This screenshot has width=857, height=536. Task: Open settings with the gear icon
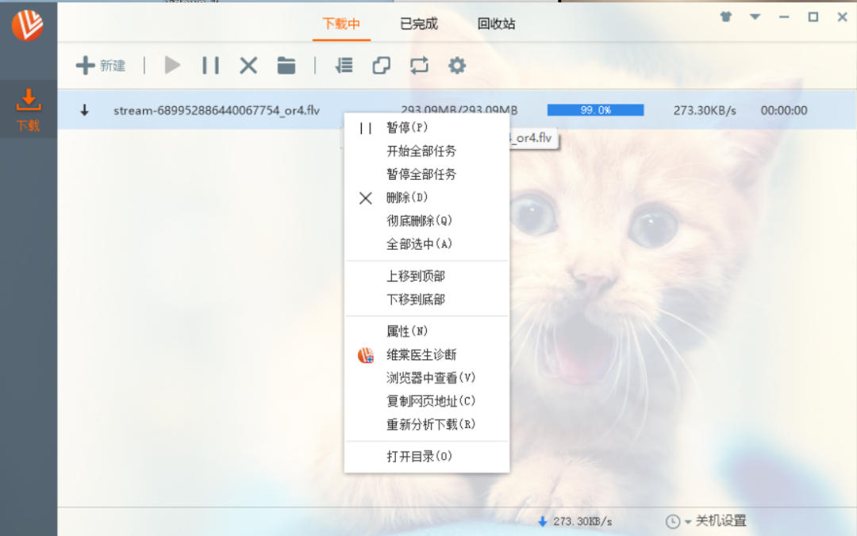coord(457,66)
